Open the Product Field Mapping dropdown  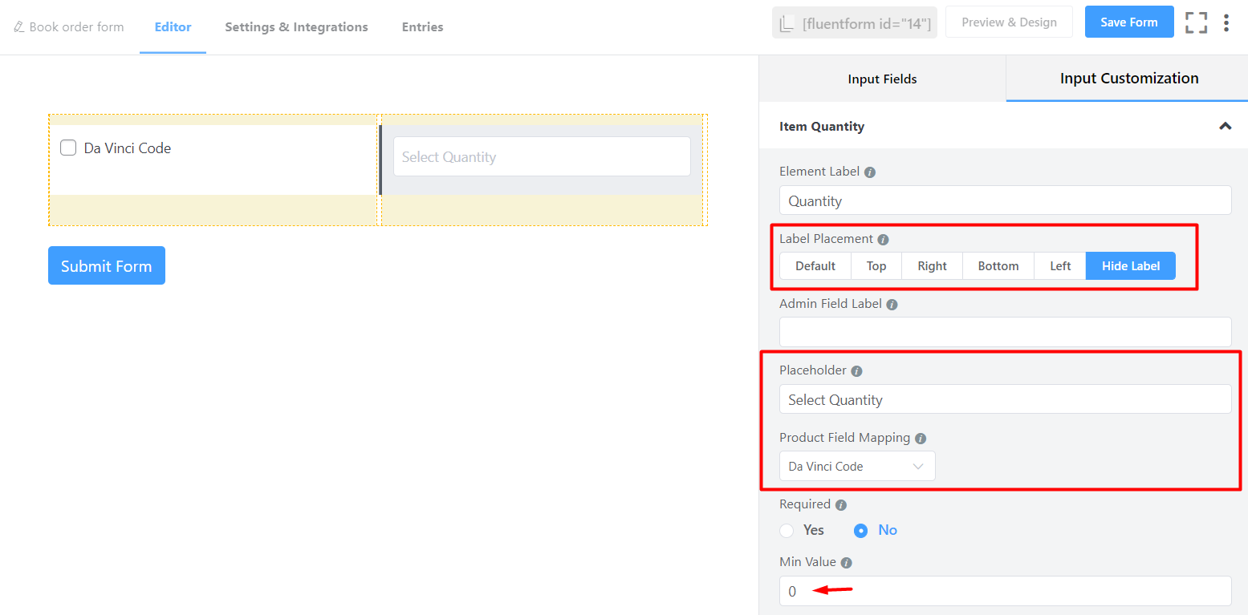pos(856,466)
